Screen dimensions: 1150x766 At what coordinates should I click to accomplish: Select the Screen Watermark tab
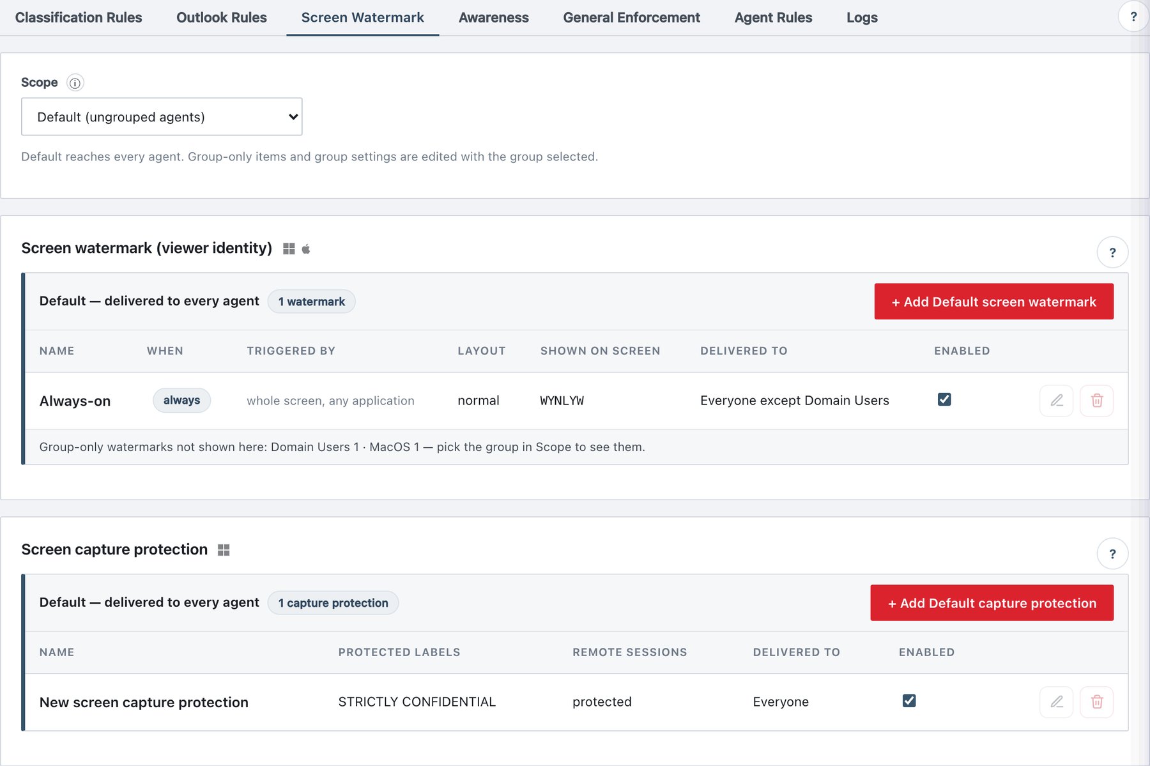[x=362, y=18]
